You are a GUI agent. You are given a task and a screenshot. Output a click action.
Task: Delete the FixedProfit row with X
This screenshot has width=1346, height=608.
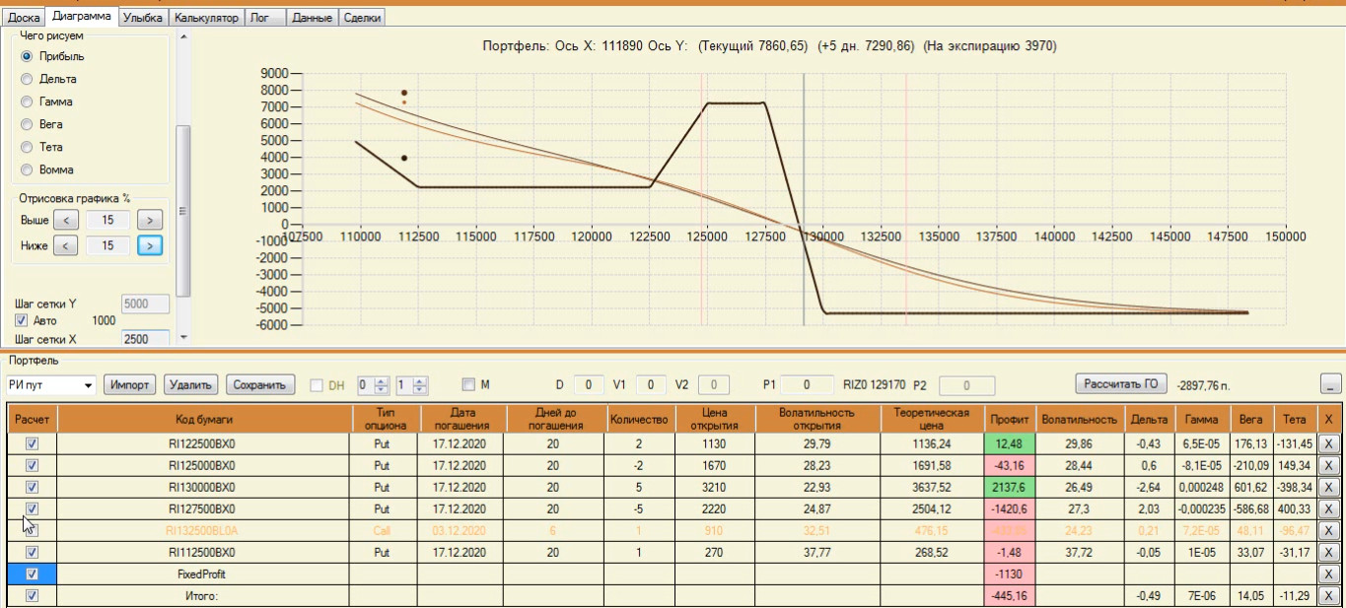point(1329,574)
